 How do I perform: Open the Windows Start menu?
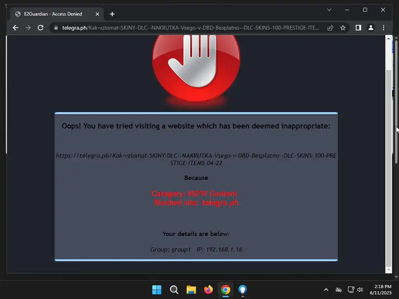pos(157,290)
